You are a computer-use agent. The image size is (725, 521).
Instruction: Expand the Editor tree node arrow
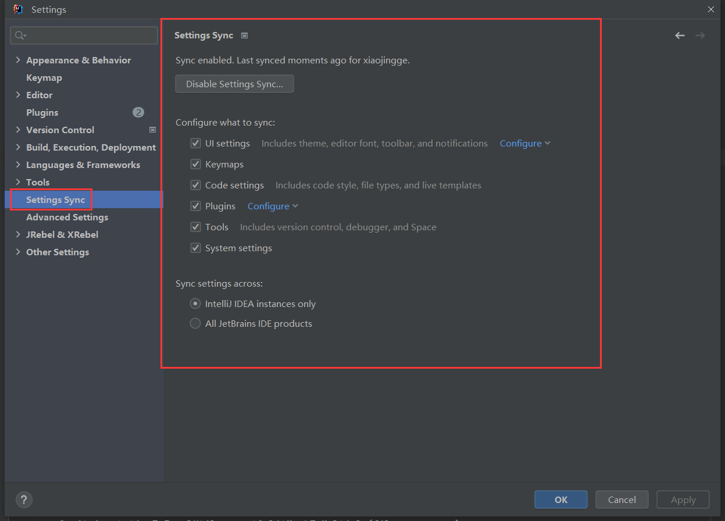(x=18, y=95)
